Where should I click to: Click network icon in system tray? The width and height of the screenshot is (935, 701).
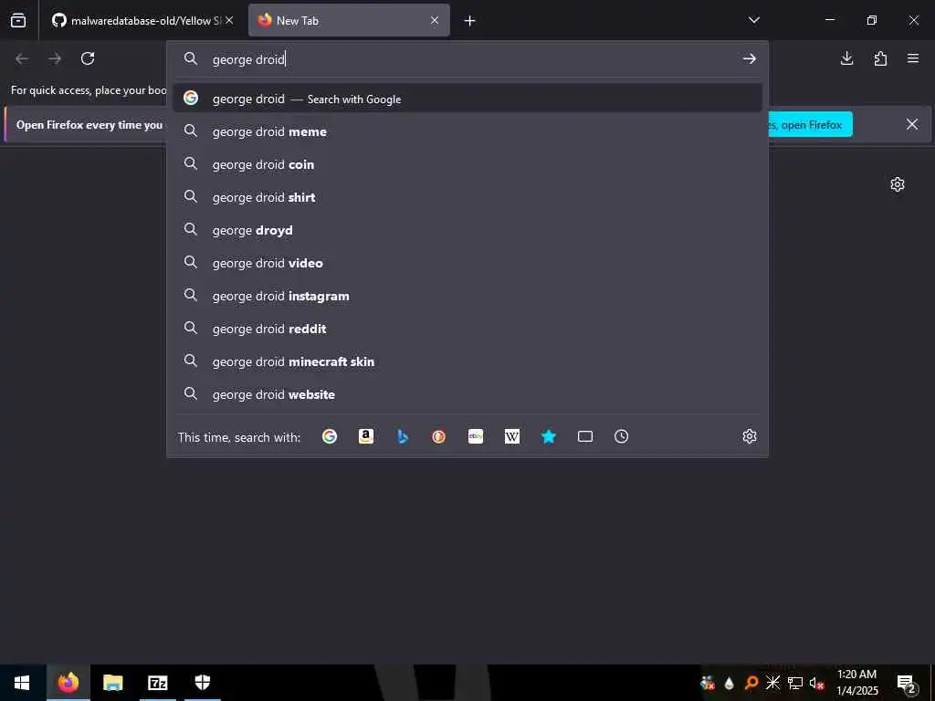pos(794,683)
